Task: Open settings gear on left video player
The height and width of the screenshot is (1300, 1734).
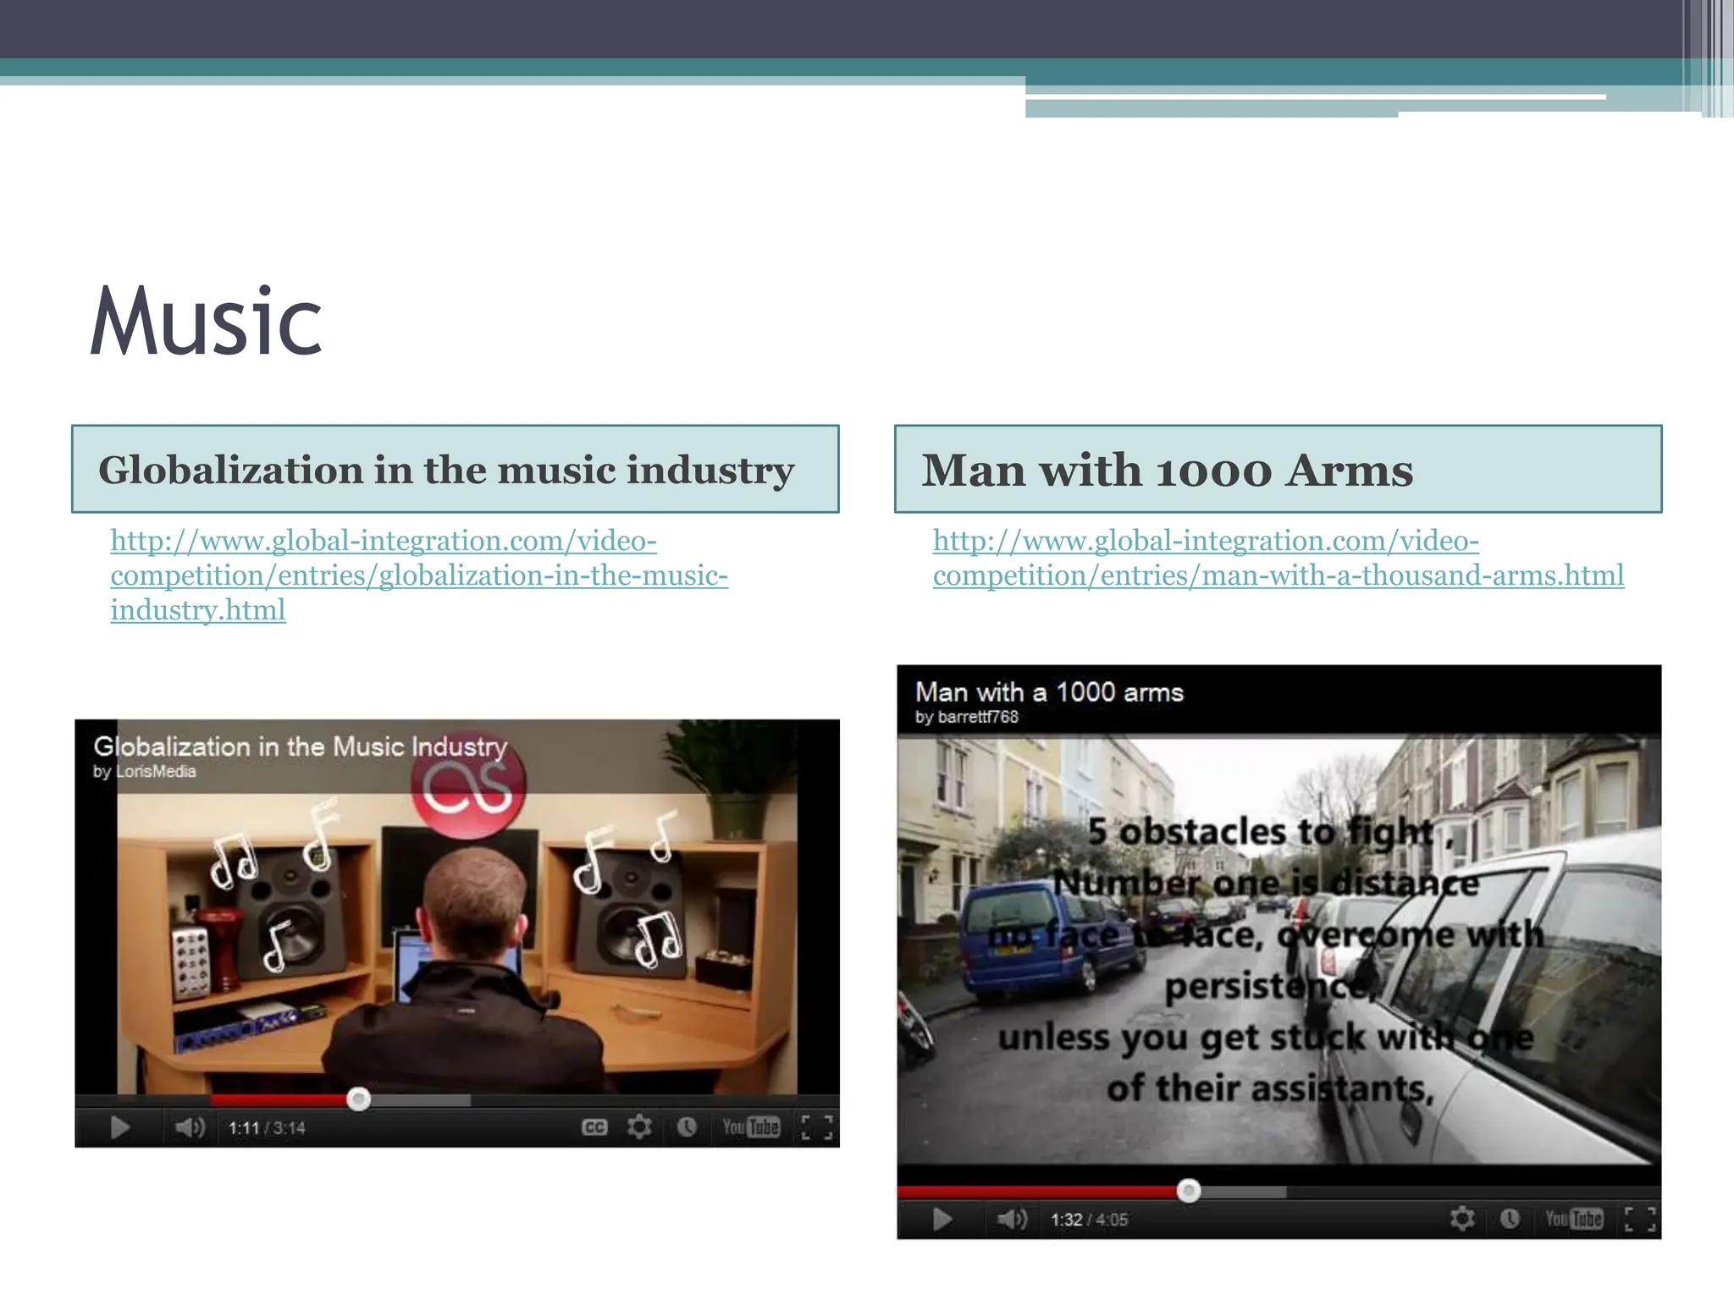Action: [639, 1126]
